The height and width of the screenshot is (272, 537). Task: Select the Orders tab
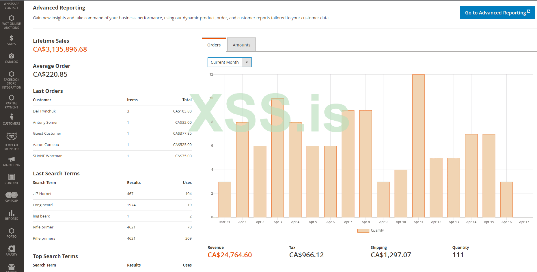tap(214, 45)
